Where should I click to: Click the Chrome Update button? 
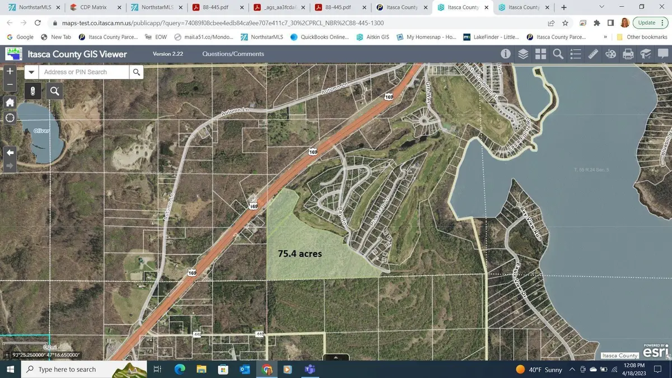click(x=647, y=22)
